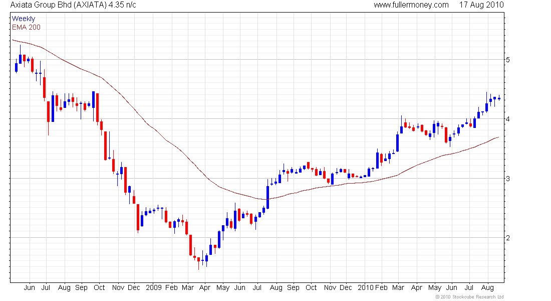
Task: Click the price axis label 4
Action: (x=508, y=119)
